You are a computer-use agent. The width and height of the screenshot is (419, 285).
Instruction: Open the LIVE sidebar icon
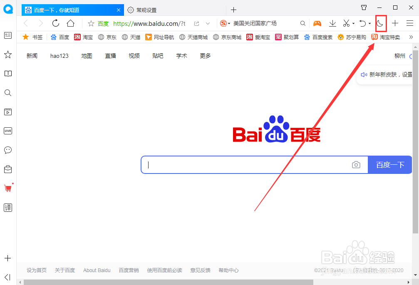[8, 131]
